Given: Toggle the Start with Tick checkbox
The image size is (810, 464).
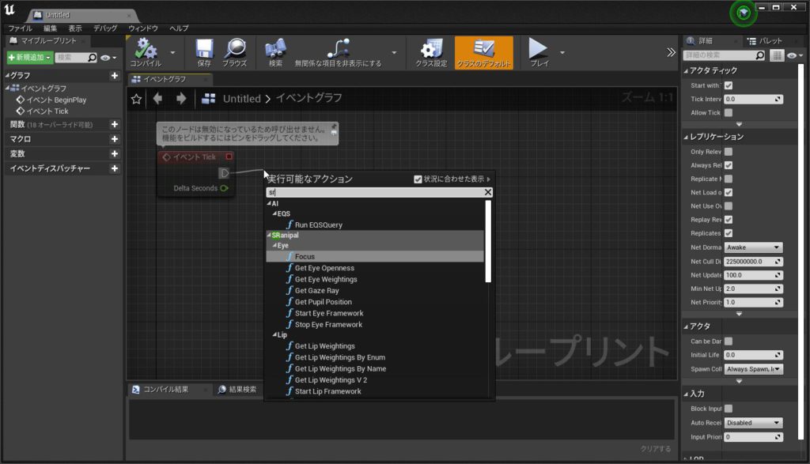Looking at the screenshot, I should click(729, 85).
